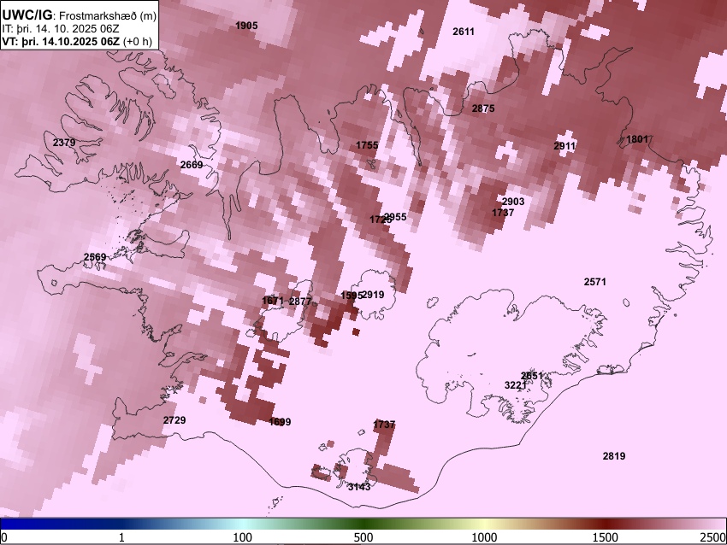The image size is (727, 545).
Task: Click the 100 legend tick label
Action: pos(243,537)
